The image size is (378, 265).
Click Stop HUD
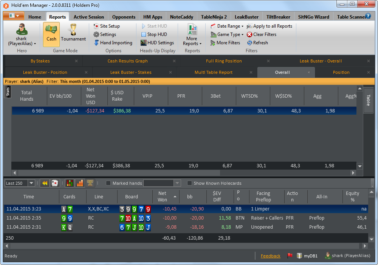coord(154,34)
